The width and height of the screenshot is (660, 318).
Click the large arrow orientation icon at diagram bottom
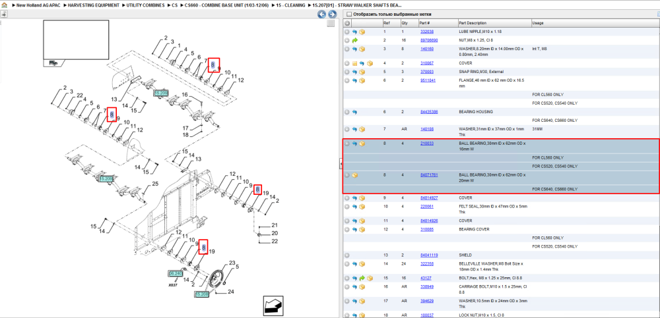tap(273, 305)
